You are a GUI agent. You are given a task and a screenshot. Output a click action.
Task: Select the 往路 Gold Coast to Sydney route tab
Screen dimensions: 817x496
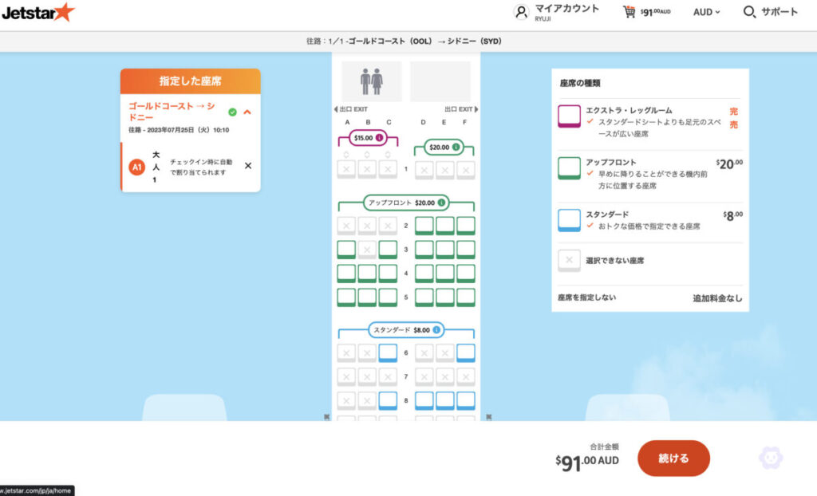pos(408,41)
